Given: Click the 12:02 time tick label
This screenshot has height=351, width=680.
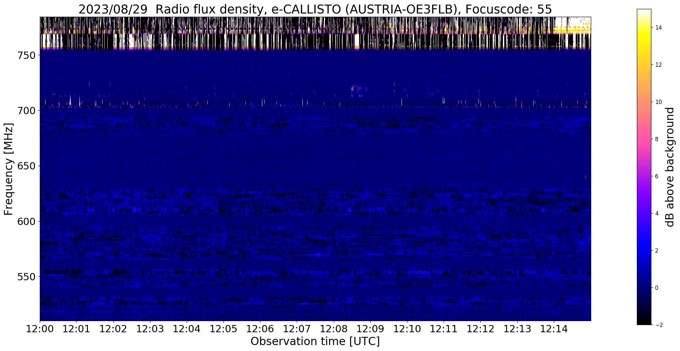Looking at the screenshot, I should click(113, 329).
